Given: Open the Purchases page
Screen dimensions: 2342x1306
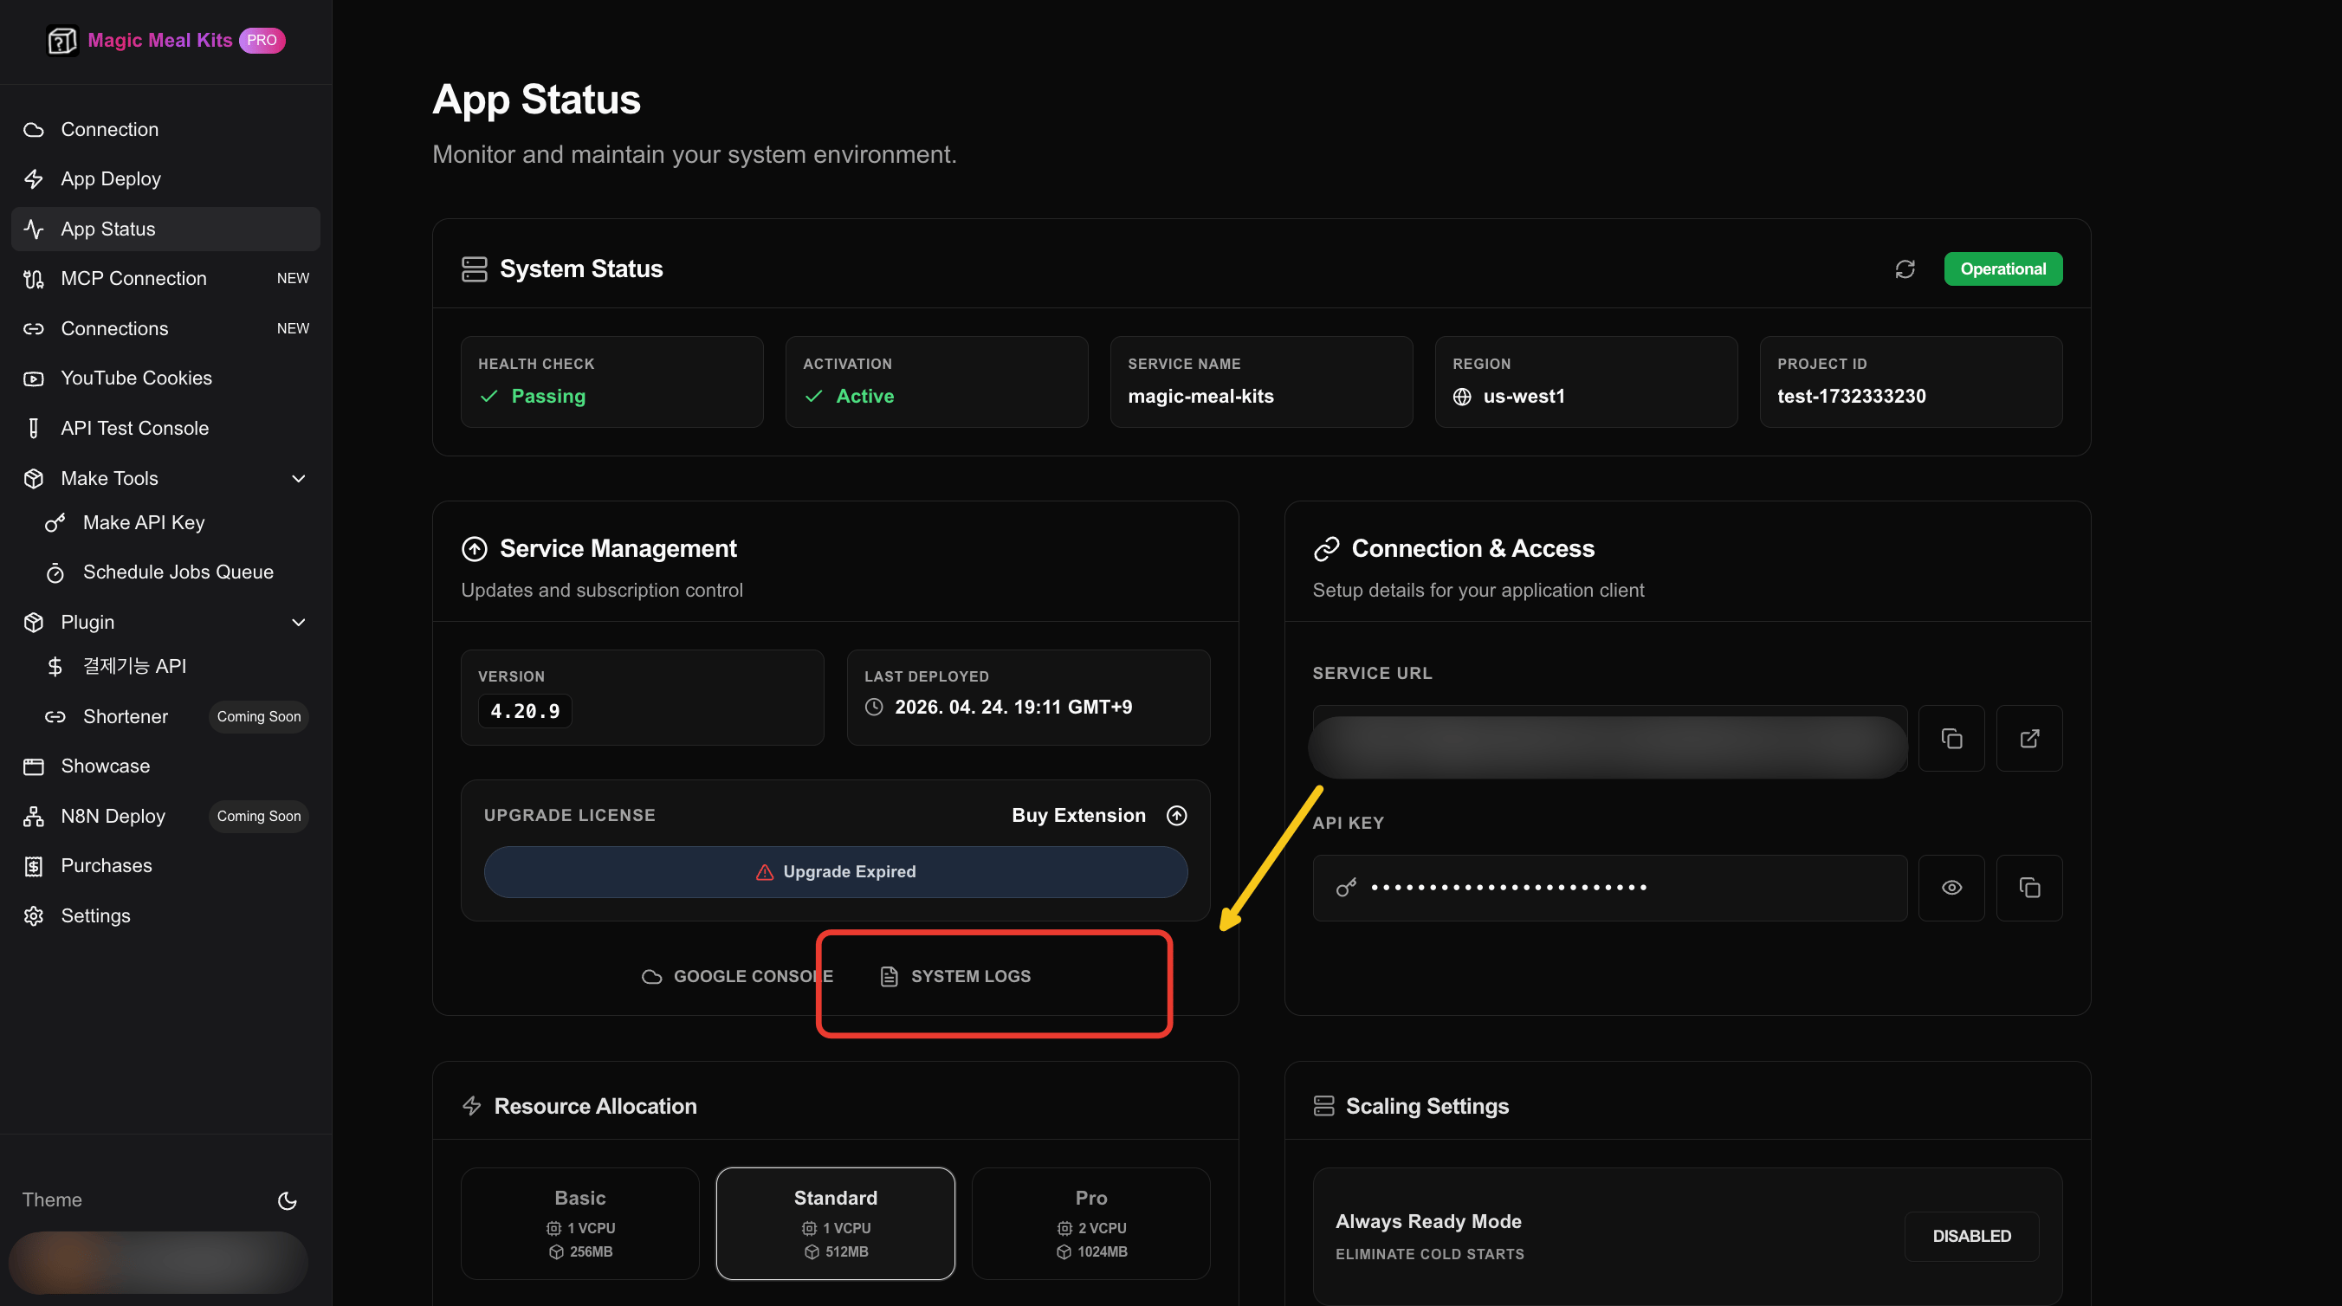Looking at the screenshot, I should 165,865.
